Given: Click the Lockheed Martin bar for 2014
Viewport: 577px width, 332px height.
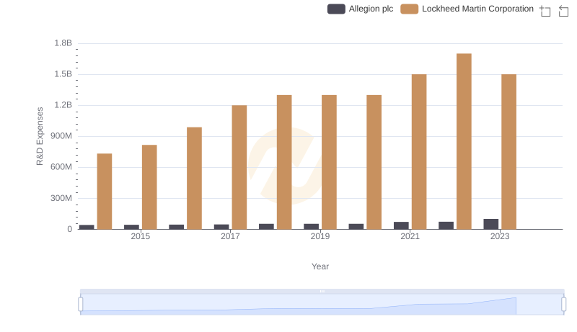Looking at the screenshot, I should pyautogui.click(x=105, y=192).
